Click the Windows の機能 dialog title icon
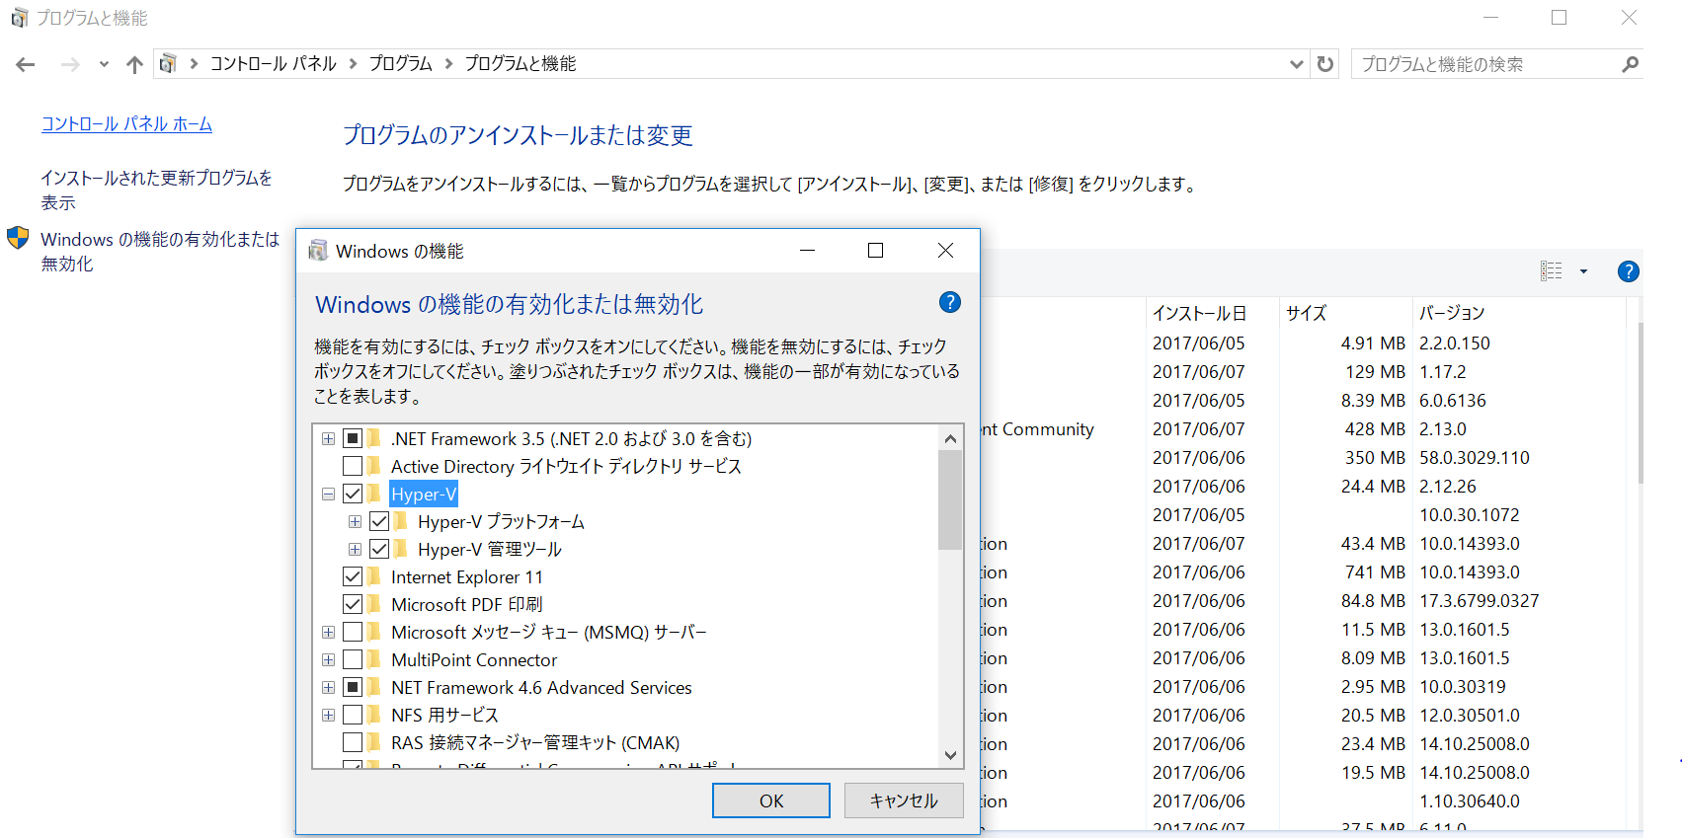The image size is (1682, 838). [x=318, y=251]
